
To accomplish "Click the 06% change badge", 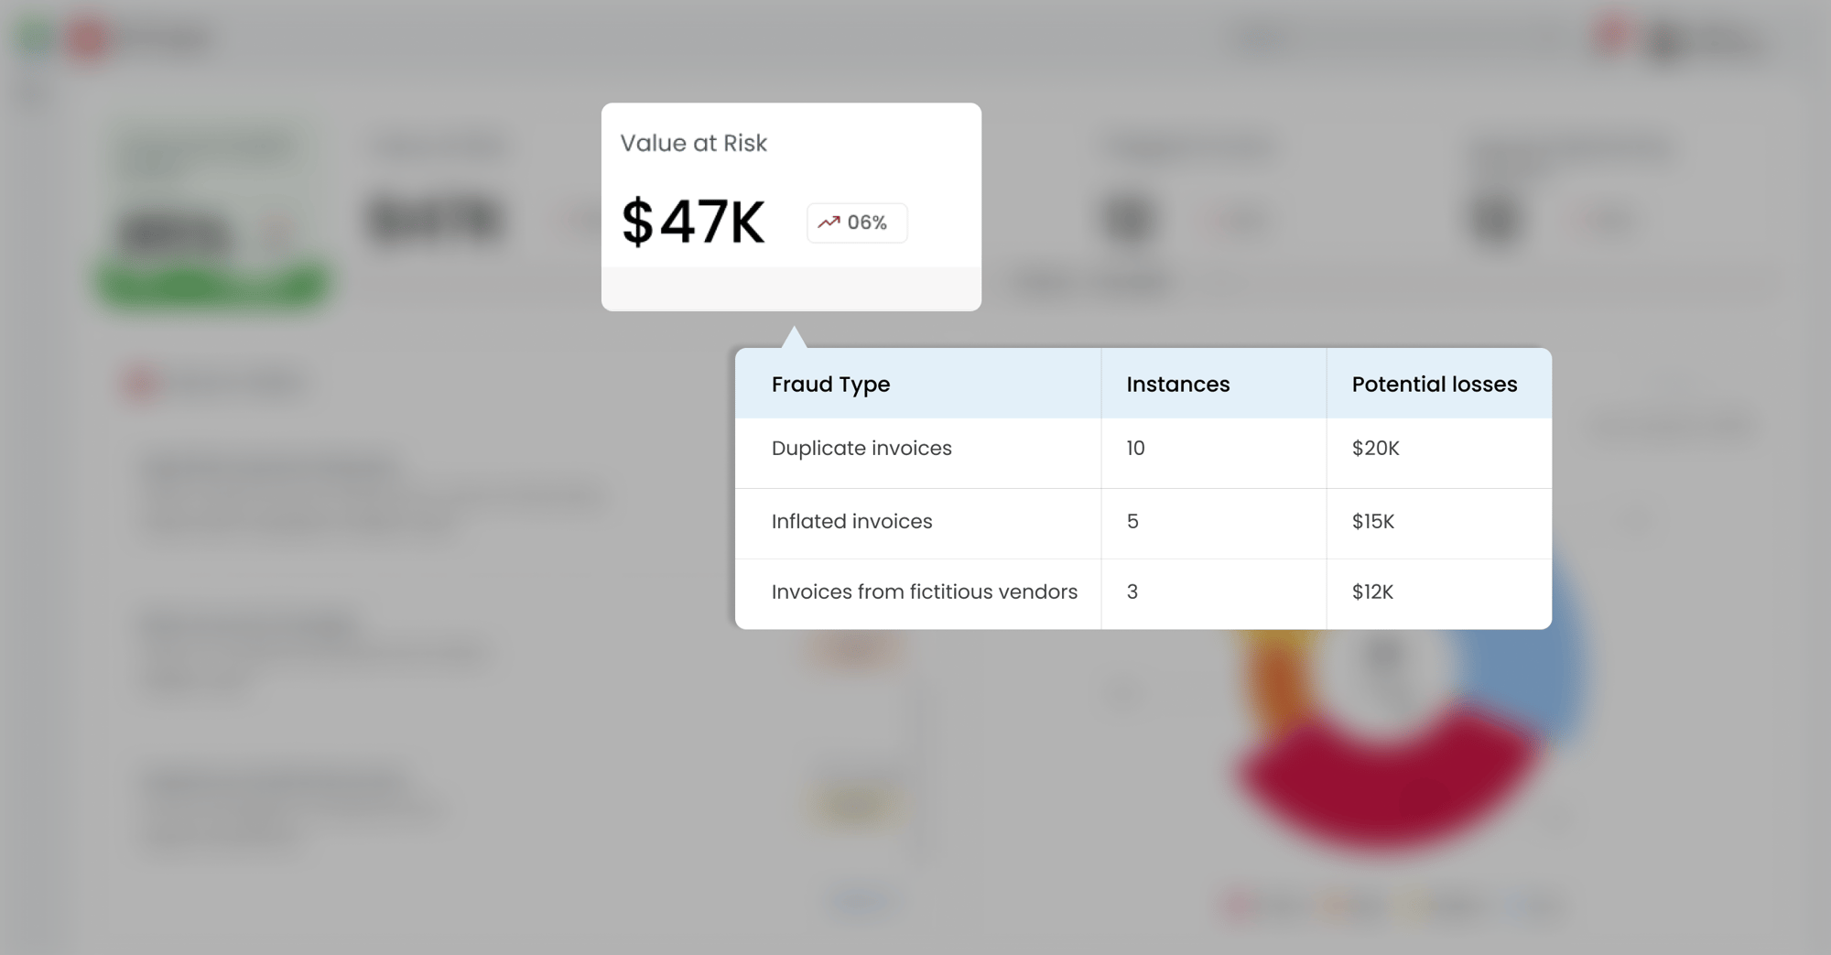I will 857,222.
